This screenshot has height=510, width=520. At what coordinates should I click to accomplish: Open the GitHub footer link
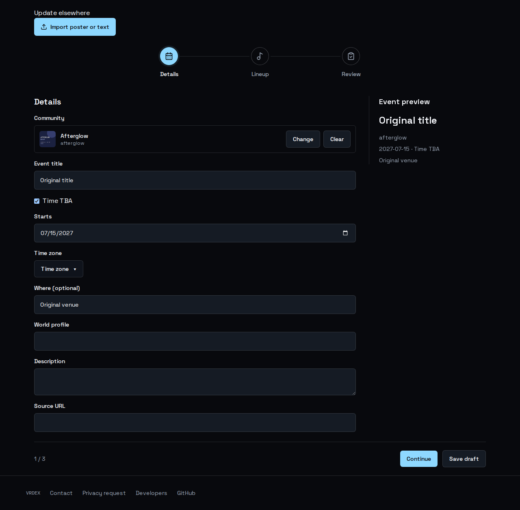[186, 493]
